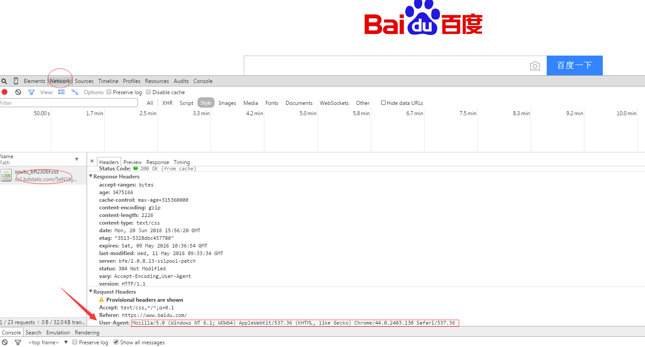Screen dimensions: 645x347
Task: Open the Name column sort dropdown arrow
Action: point(77,159)
